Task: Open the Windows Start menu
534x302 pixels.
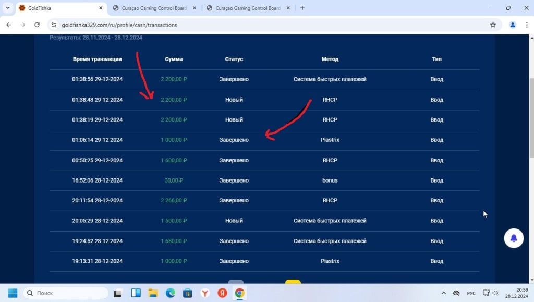Action: [x=13, y=293]
